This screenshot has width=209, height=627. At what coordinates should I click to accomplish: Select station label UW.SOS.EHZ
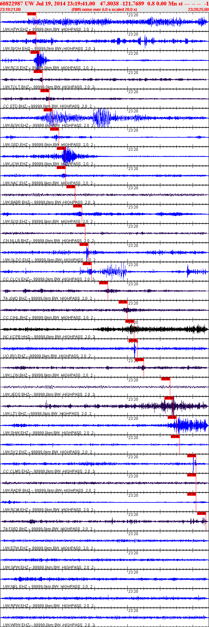tap(15, 222)
